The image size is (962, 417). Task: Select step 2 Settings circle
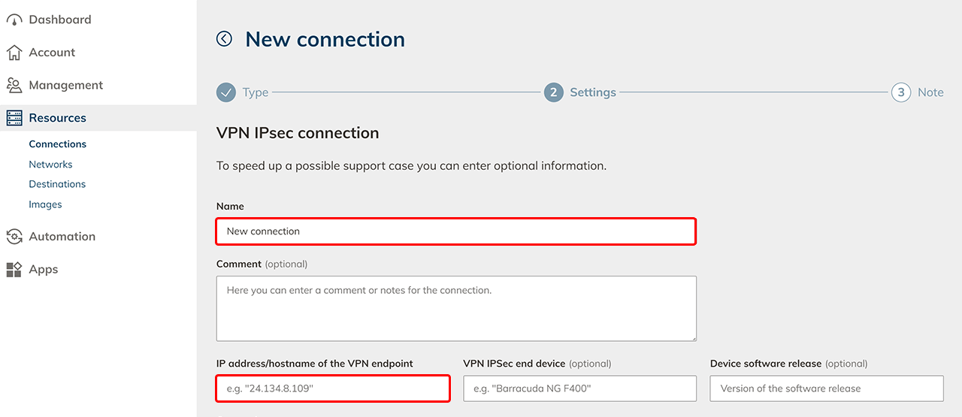pyautogui.click(x=554, y=92)
